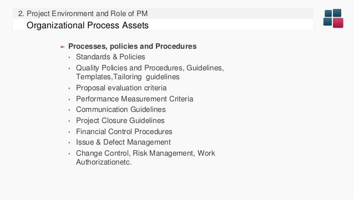This screenshot has width=354, height=200.
Task: Click the 'Templates,Tailoring guidelines' text line
Action: 128,77
